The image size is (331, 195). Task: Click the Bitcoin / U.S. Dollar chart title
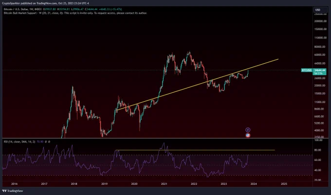(x=23, y=9)
